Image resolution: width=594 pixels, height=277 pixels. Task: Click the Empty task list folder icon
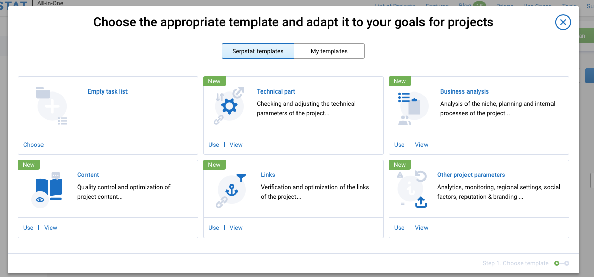coord(52,106)
